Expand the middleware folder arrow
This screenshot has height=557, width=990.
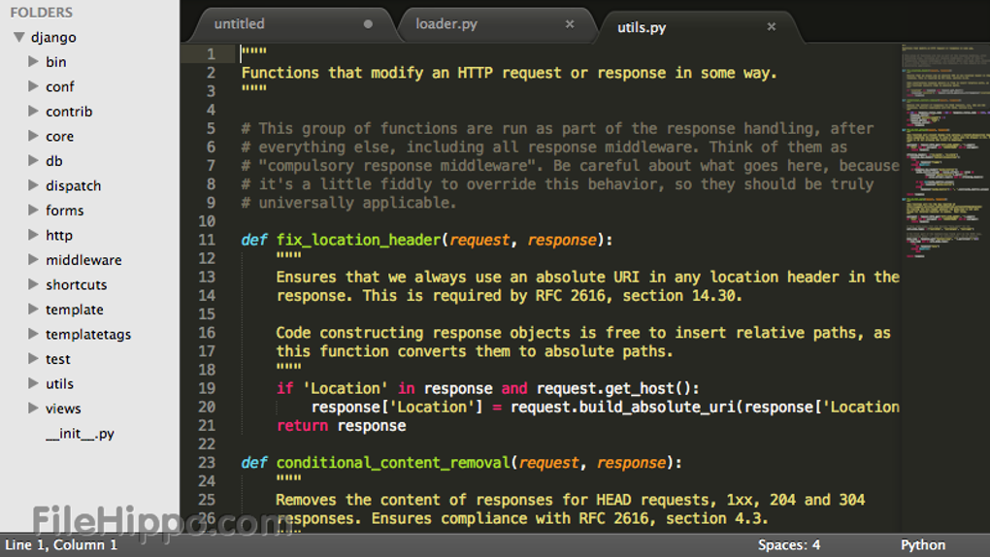coord(34,260)
